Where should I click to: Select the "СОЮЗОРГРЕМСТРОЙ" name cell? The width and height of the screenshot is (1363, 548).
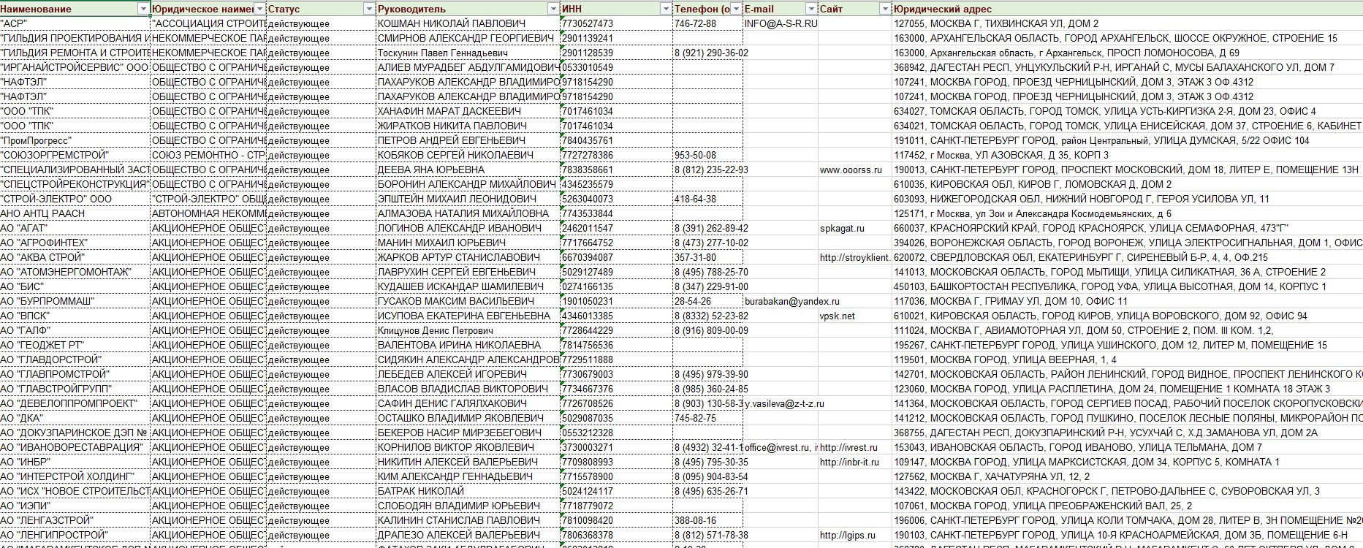click(75, 155)
